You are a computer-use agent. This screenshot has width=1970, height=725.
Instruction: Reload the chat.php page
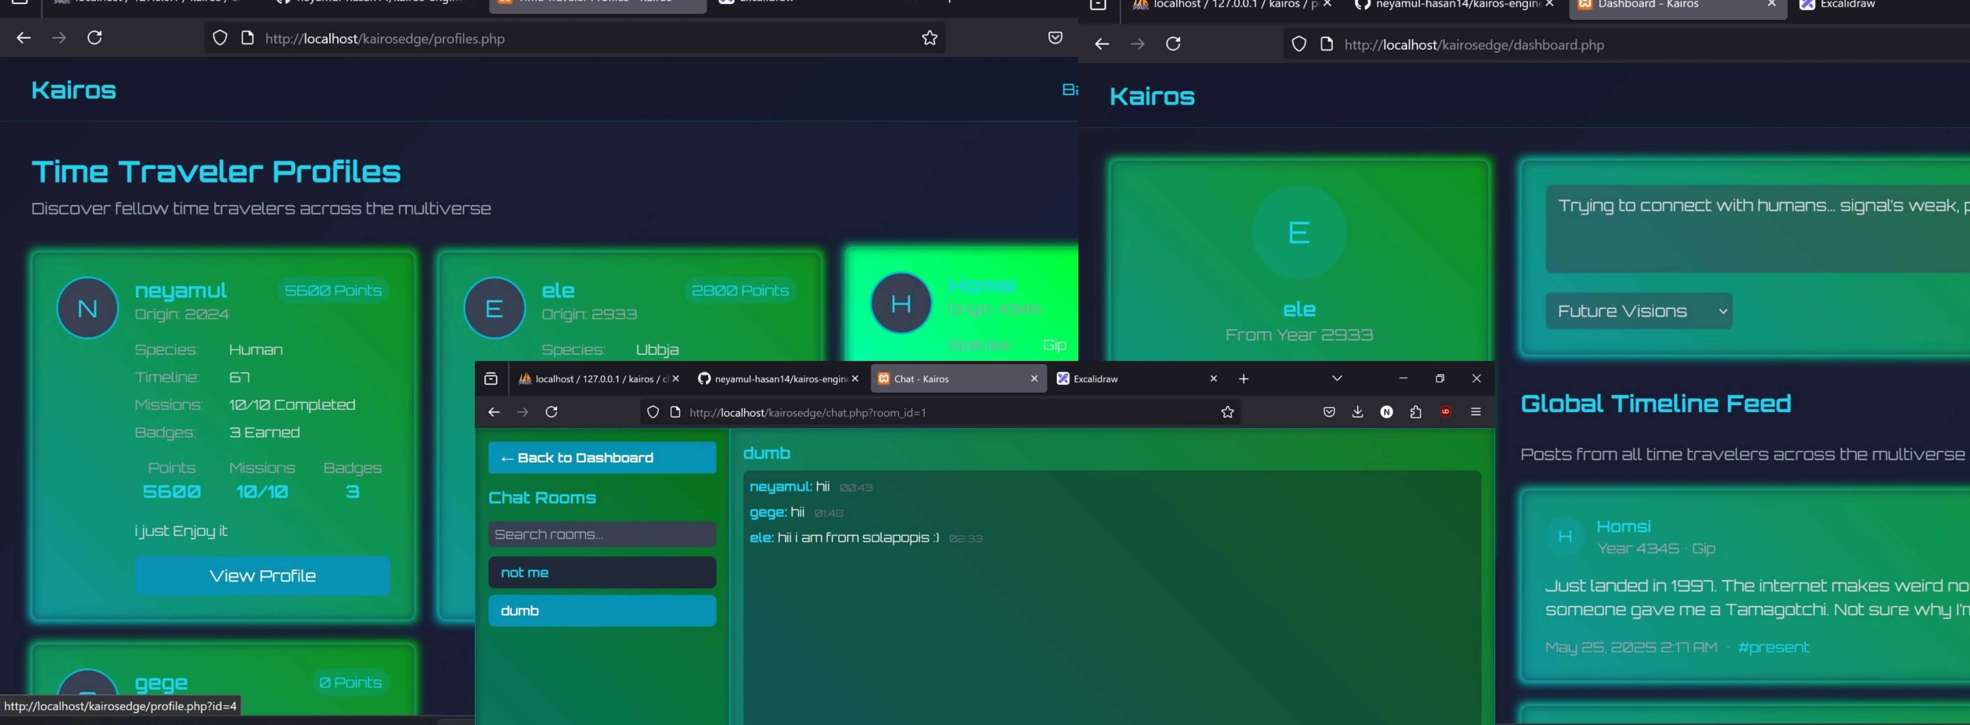click(x=551, y=412)
